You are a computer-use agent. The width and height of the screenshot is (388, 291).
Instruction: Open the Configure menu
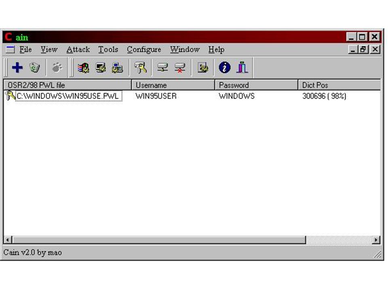144,50
